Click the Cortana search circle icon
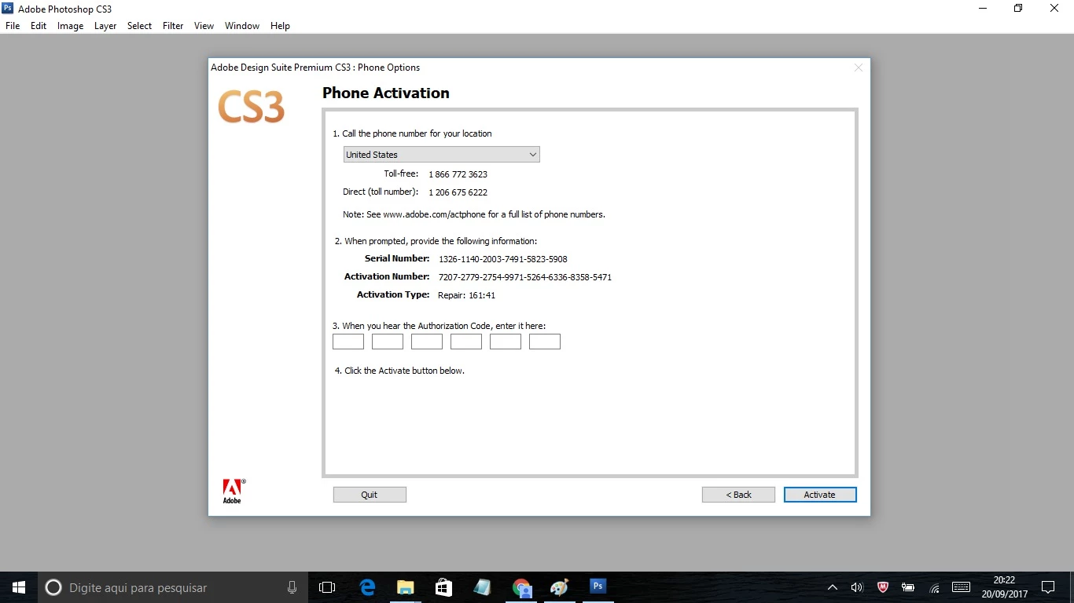 click(x=53, y=587)
